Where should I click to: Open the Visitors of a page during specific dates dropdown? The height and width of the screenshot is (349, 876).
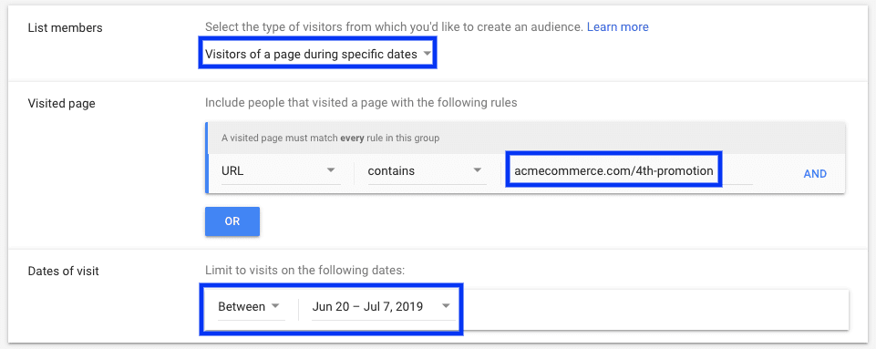[317, 54]
